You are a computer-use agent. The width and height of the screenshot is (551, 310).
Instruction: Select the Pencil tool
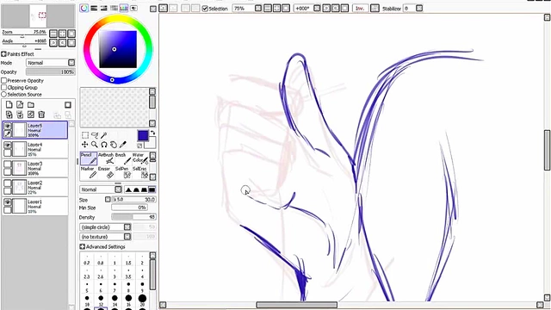(x=89, y=158)
